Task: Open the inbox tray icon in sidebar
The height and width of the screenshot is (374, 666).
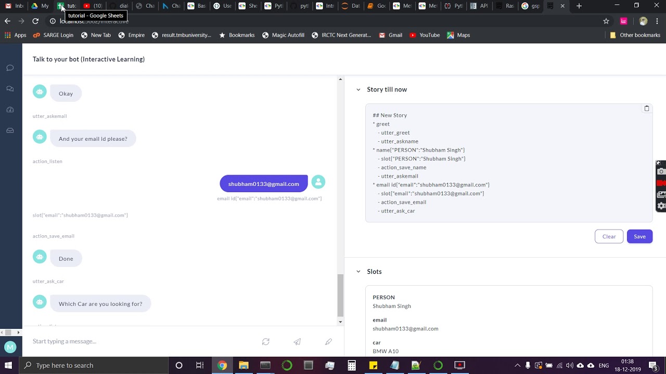Action: [x=10, y=130]
